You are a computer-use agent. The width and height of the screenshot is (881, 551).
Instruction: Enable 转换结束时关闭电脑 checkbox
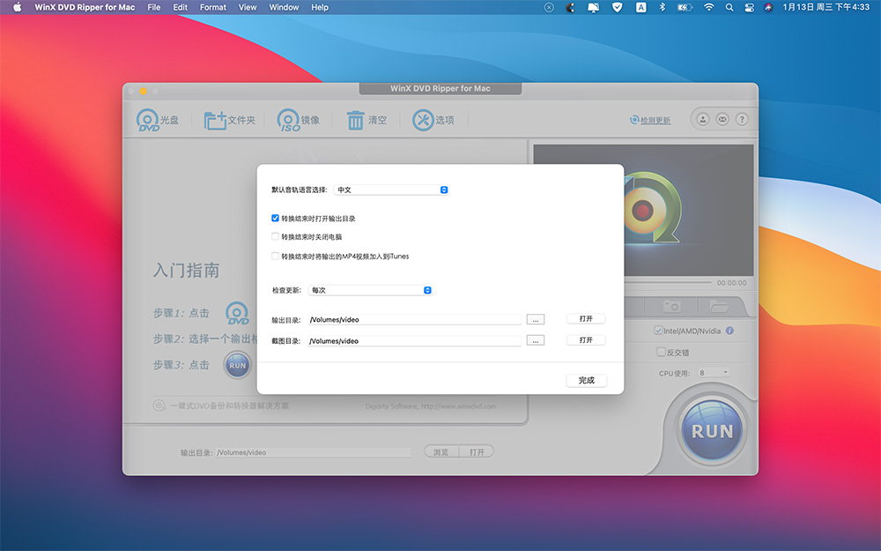275,236
